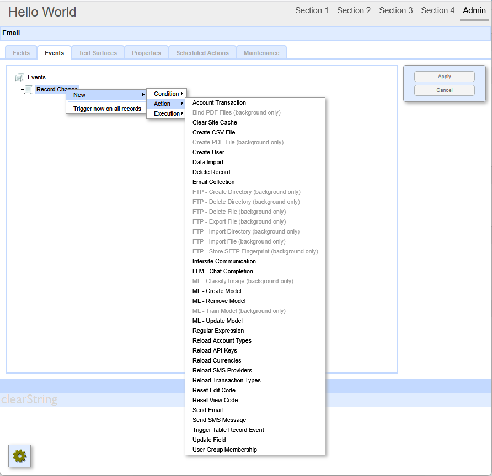492x476 pixels.
Task: Choose Send Email action
Action: tap(207, 410)
